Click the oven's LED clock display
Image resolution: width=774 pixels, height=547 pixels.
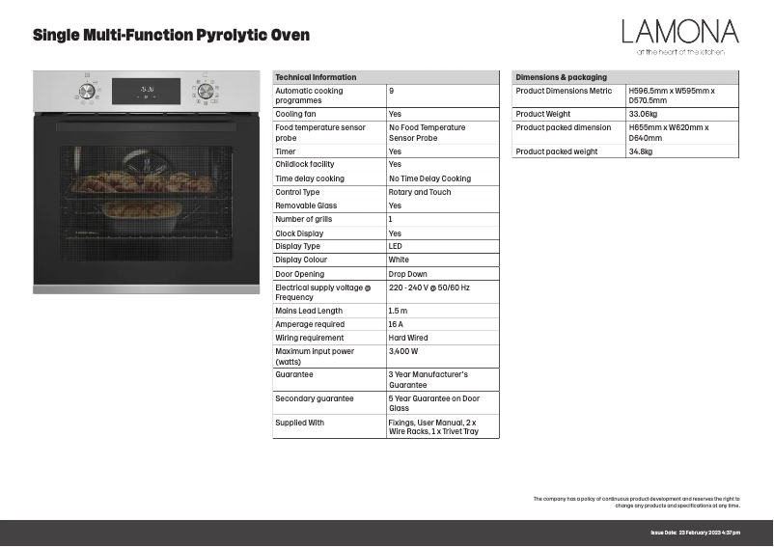[x=146, y=91]
